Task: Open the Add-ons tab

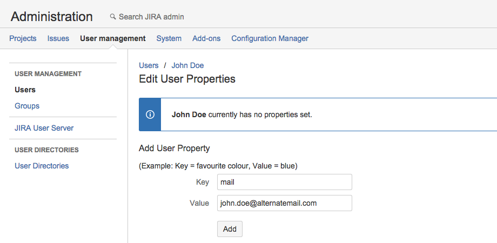Action: tap(206, 38)
